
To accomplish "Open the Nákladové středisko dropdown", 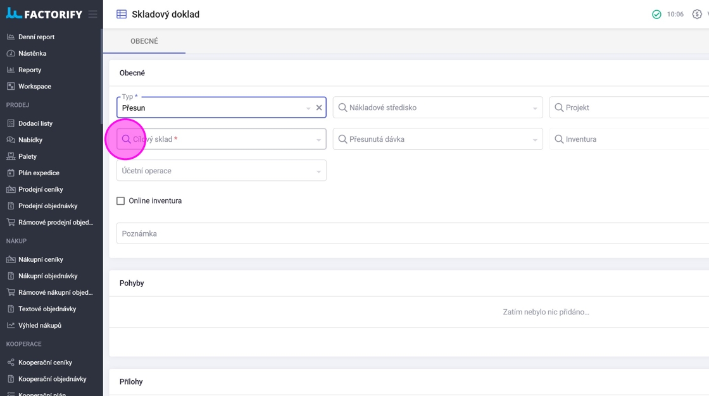I will [x=535, y=108].
